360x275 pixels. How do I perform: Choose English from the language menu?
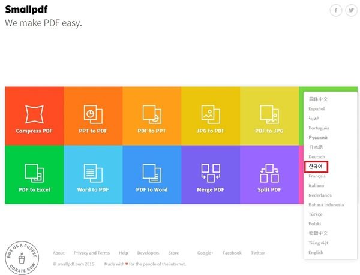click(x=316, y=253)
